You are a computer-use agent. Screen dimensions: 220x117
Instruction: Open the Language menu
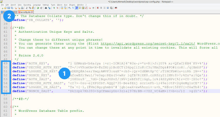37,5
